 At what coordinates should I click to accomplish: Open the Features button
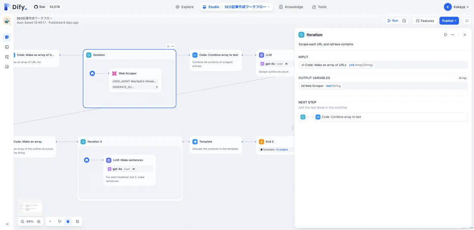[x=425, y=21]
